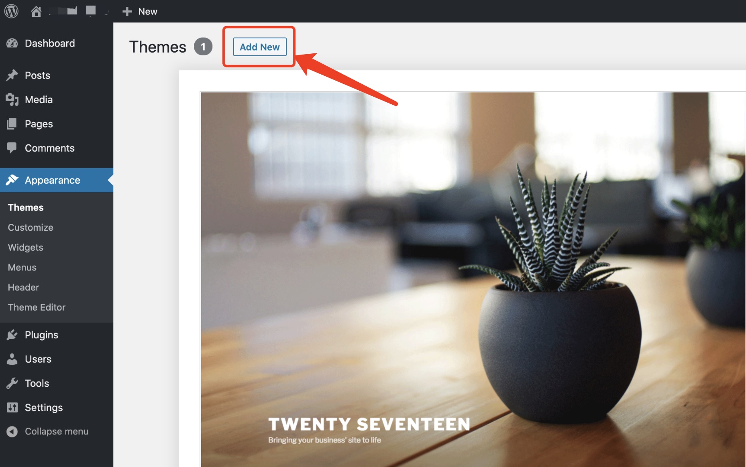Open Dashboard via its gauge icon

12,43
